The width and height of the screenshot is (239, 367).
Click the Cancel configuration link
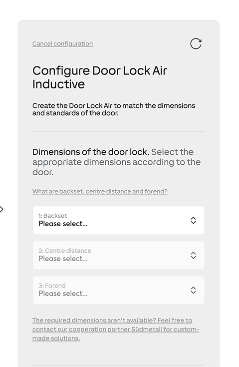click(x=62, y=44)
